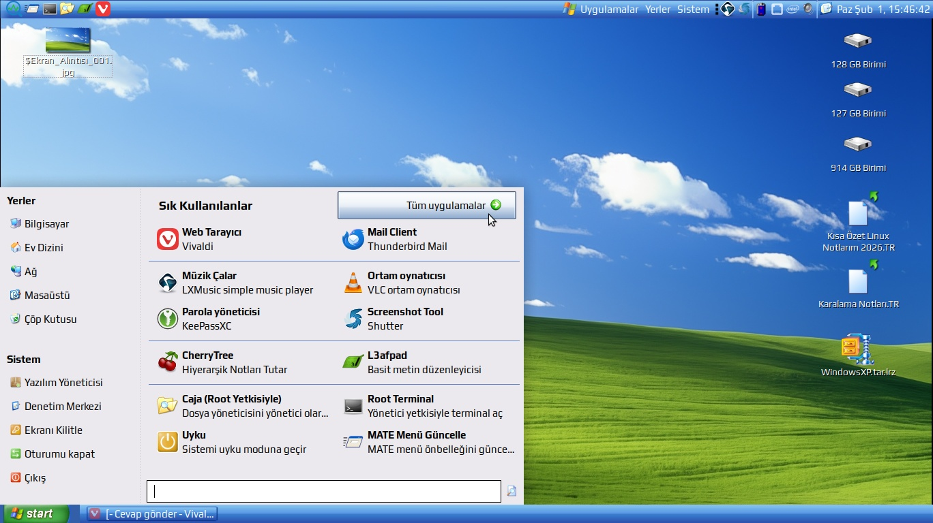This screenshot has width=933, height=523.
Task: Click the Shutter tray icon
Action: 745,9
